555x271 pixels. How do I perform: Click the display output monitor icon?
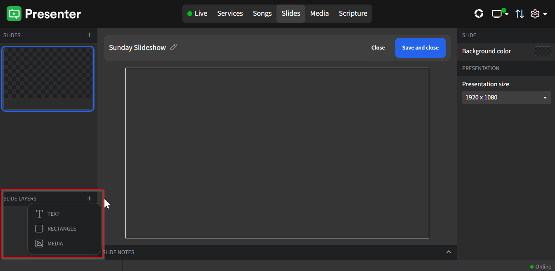(496, 13)
